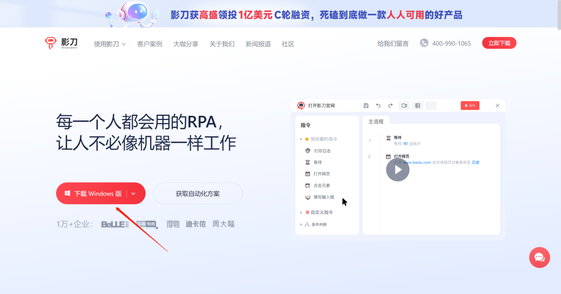Click the 周大福 brand logo

pos(223,224)
